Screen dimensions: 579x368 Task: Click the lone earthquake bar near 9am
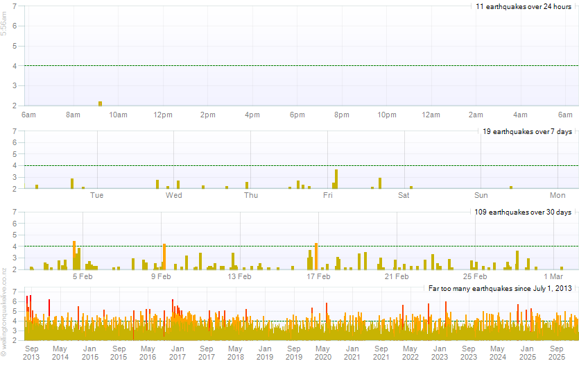click(101, 103)
